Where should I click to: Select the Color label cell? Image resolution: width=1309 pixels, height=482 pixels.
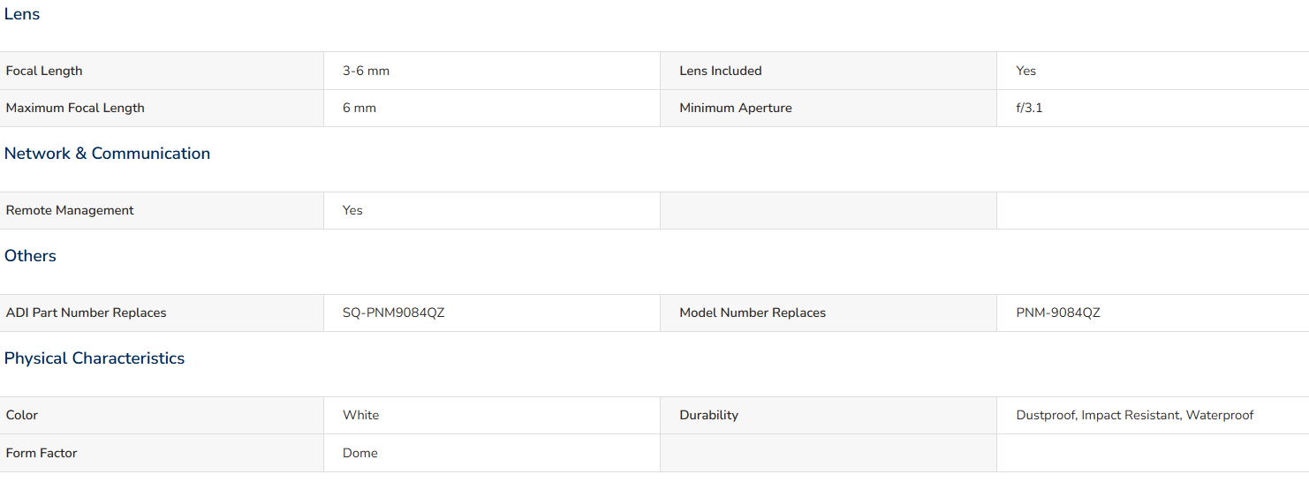pos(162,415)
